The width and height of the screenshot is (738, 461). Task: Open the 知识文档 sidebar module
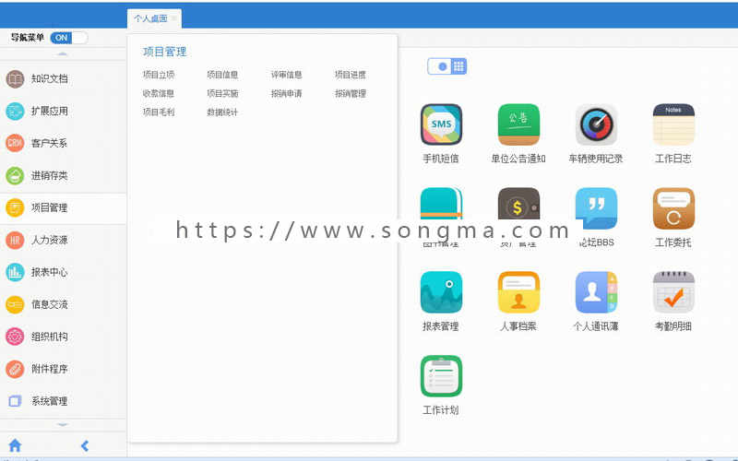pos(63,78)
